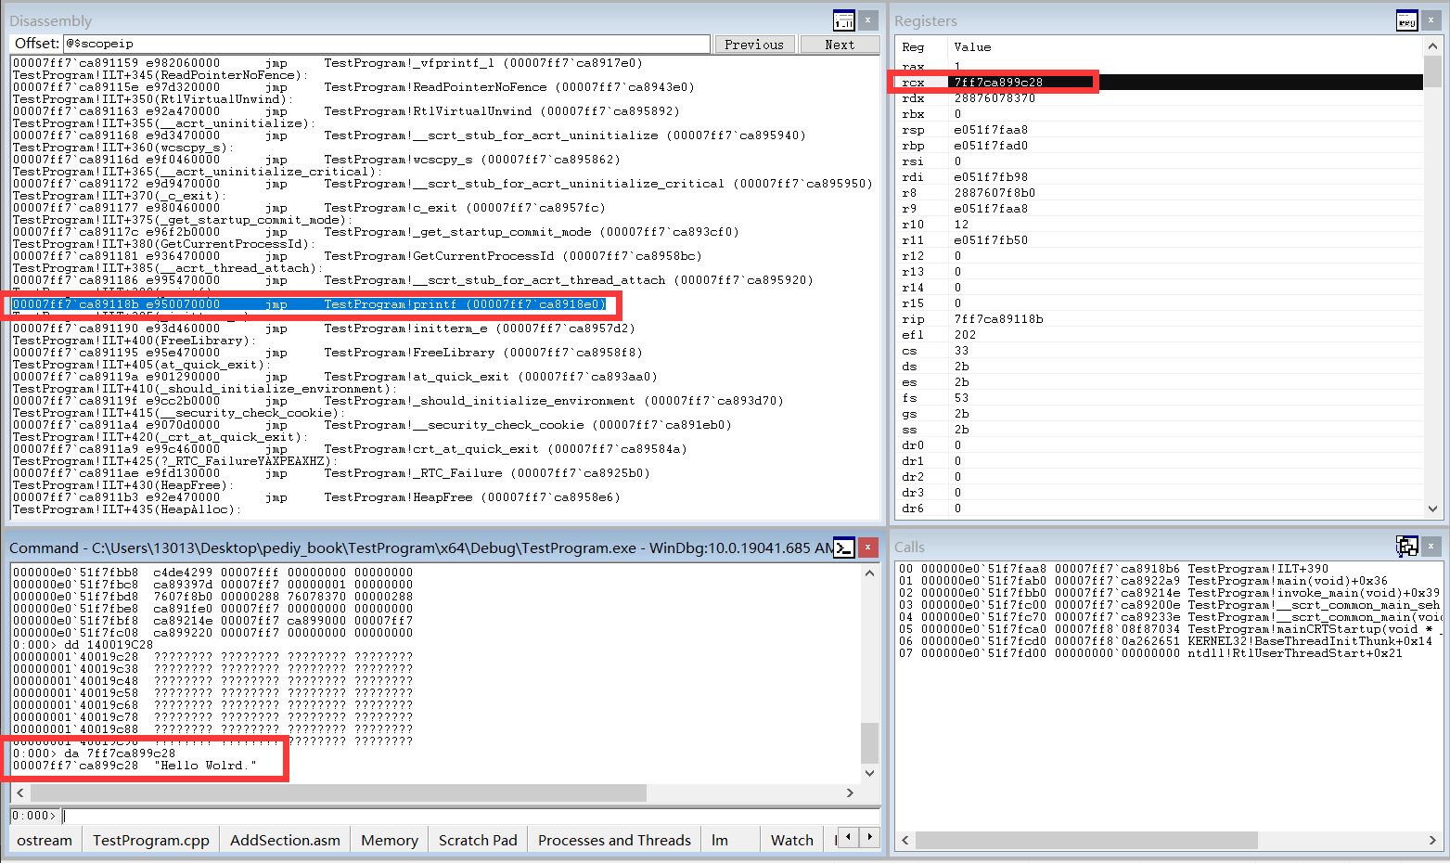This screenshot has height=863, width=1450.
Task: Open the Command window prompt icon
Action: coord(843,547)
